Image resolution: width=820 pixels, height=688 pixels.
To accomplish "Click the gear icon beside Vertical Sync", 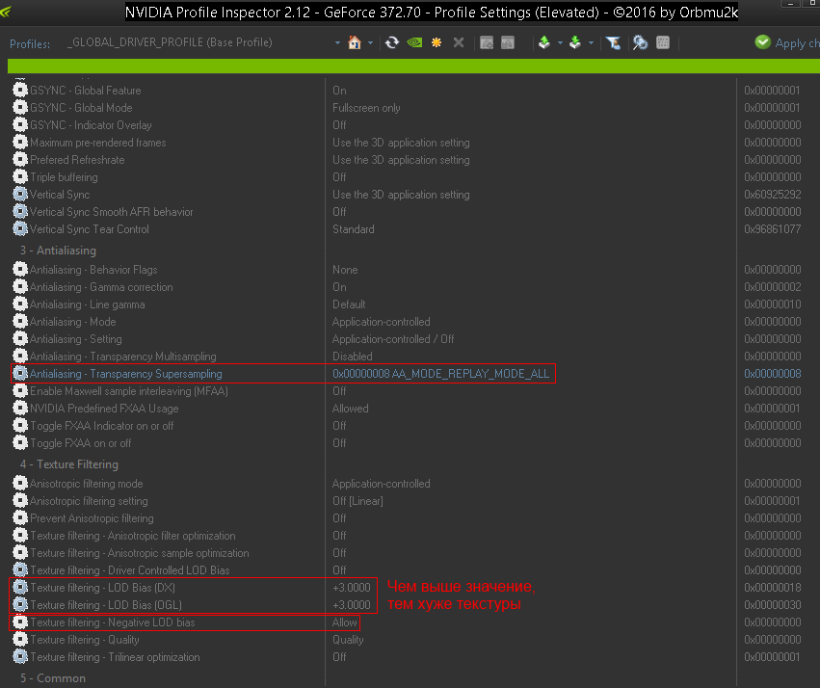I will [x=20, y=194].
